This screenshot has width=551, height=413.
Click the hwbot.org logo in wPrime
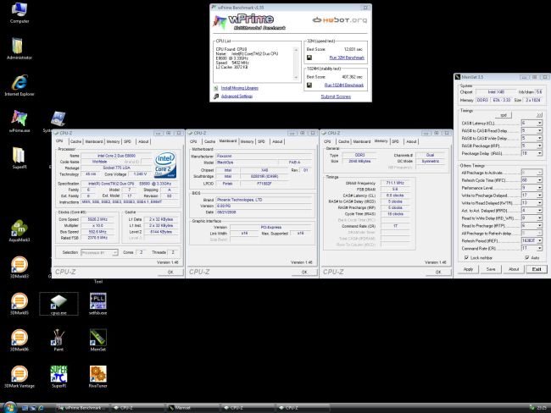tap(340, 20)
